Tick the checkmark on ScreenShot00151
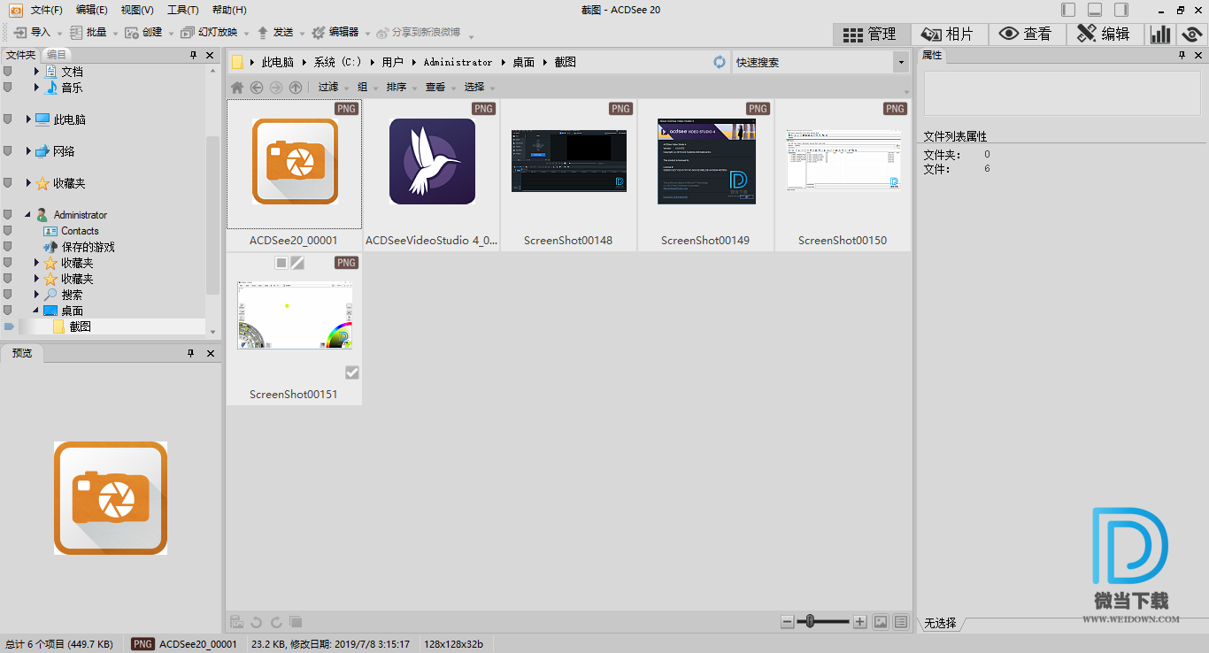The width and height of the screenshot is (1209, 653). pyautogui.click(x=352, y=373)
